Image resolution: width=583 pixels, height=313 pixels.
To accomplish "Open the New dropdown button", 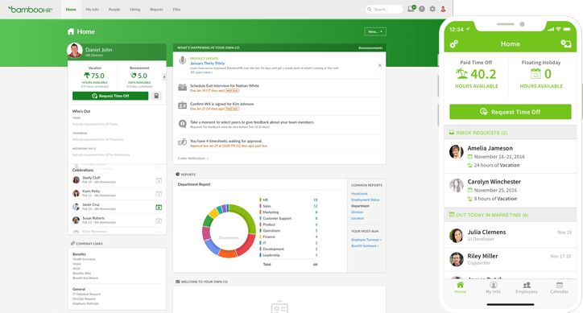I will [375, 31].
